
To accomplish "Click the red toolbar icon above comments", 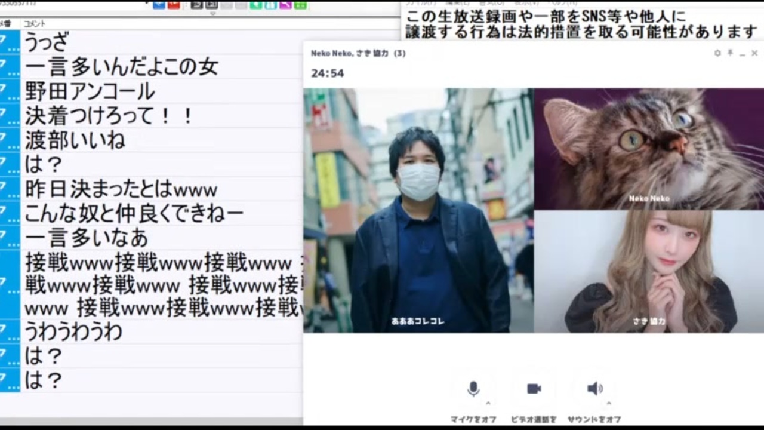I will 174,4.
